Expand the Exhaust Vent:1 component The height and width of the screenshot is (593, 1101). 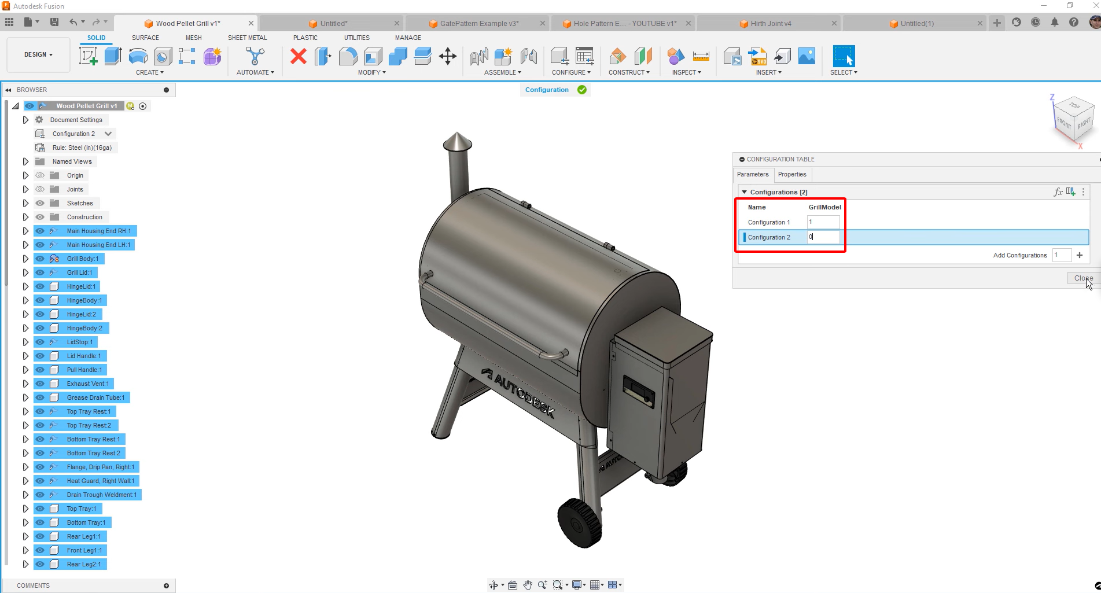pyautogui.click(x=25, y=384)
